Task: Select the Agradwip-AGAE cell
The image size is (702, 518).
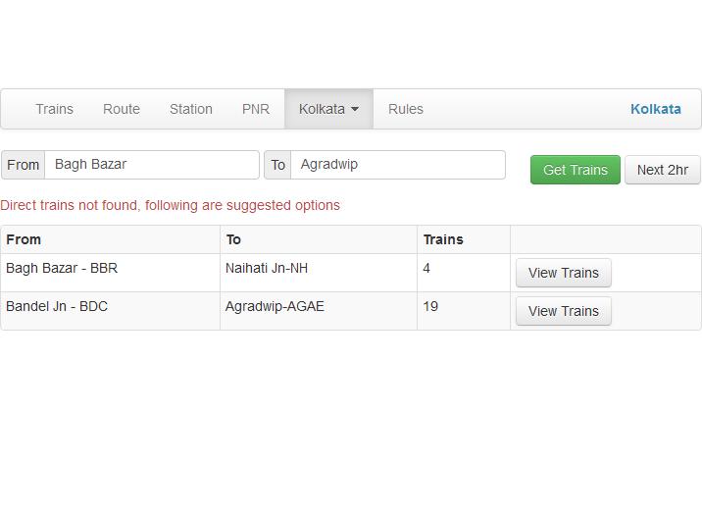Action: point(275,306)
